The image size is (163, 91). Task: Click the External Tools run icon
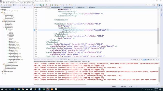tap(47, 5)
